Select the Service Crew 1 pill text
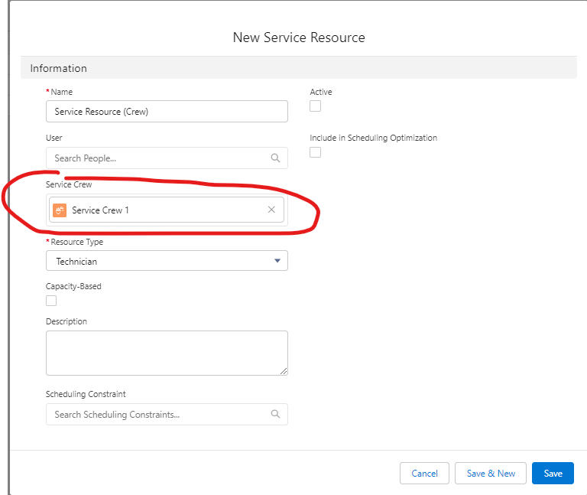Image resolution: width=587 pixels, height=495 pixels. tap(100, 210)
